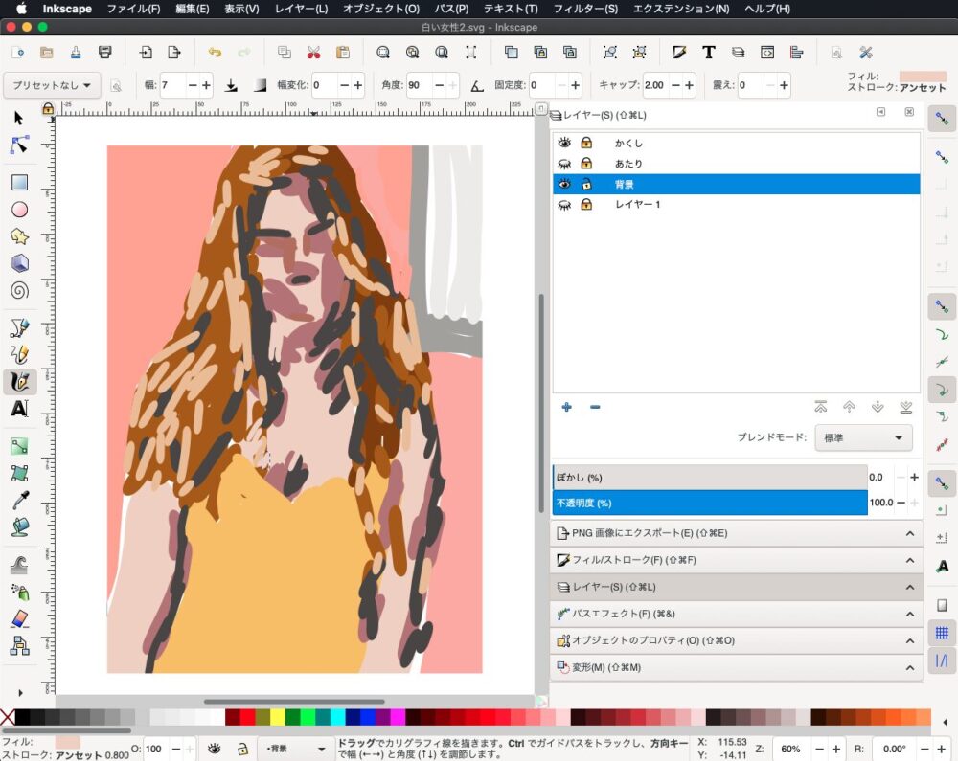Open the プリセットなし preset dropdown
Image resolution: width=958 pixels, height=761 pixels.
click(x=52, y=85)
